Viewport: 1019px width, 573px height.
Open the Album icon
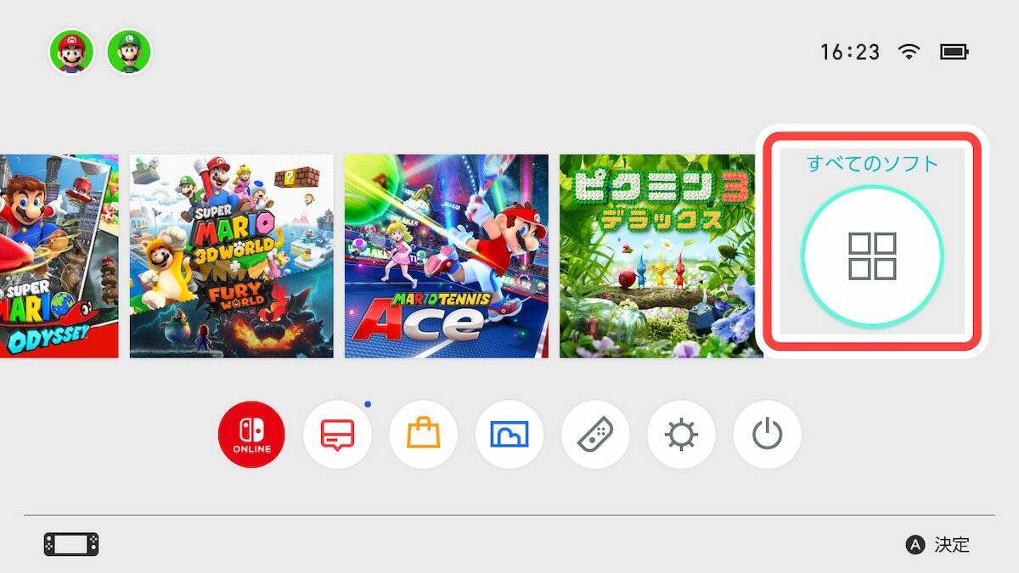coord(509,435)
